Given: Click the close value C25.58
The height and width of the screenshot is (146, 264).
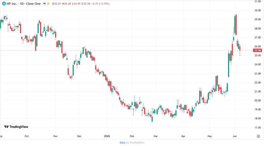Looking at the screenshot, I should tap(86, 4).
